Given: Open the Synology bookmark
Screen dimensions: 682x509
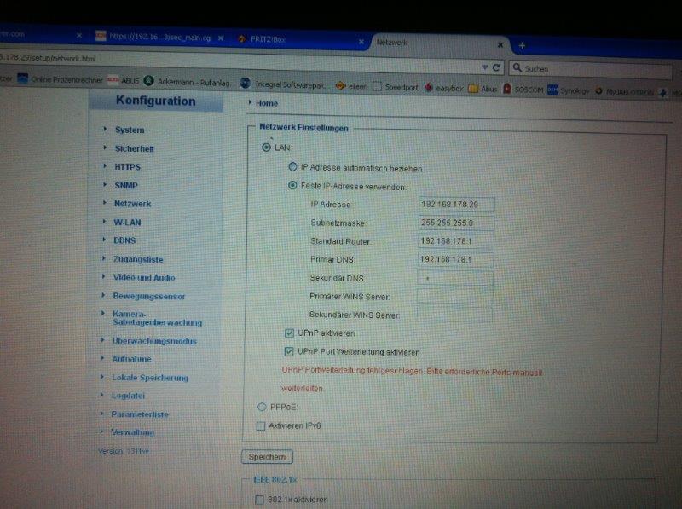Looking at the screenshot, I should coord(569,89).
